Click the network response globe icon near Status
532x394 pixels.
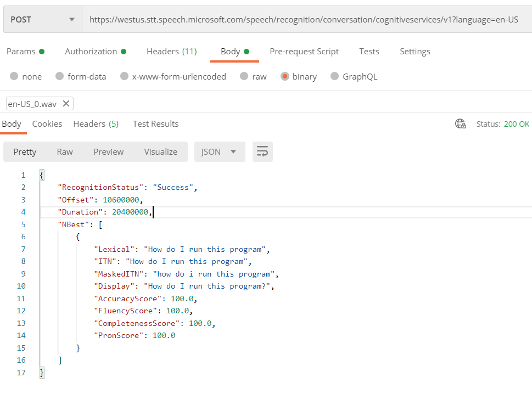[x=460, y=124]
